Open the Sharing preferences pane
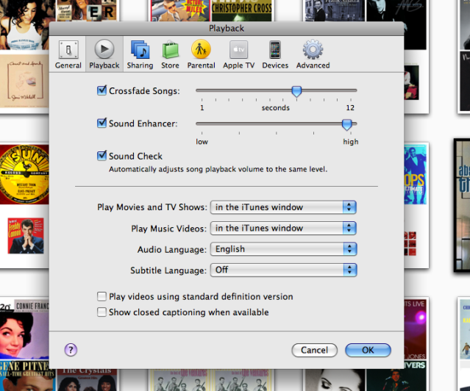The height and width of the screenshot is (391, 470). pos(140,54)
